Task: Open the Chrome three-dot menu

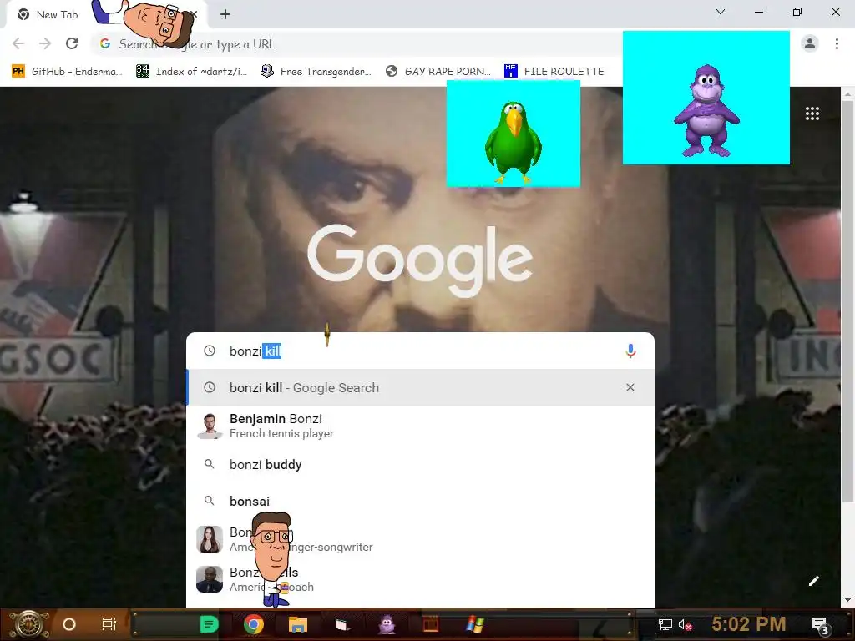Action: tap(837, 43)
